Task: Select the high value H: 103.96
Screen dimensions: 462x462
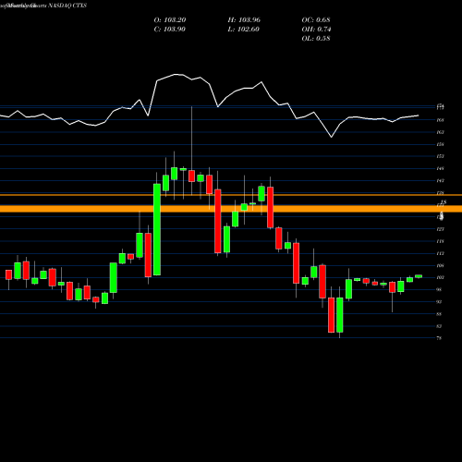Action: (244, 20)
